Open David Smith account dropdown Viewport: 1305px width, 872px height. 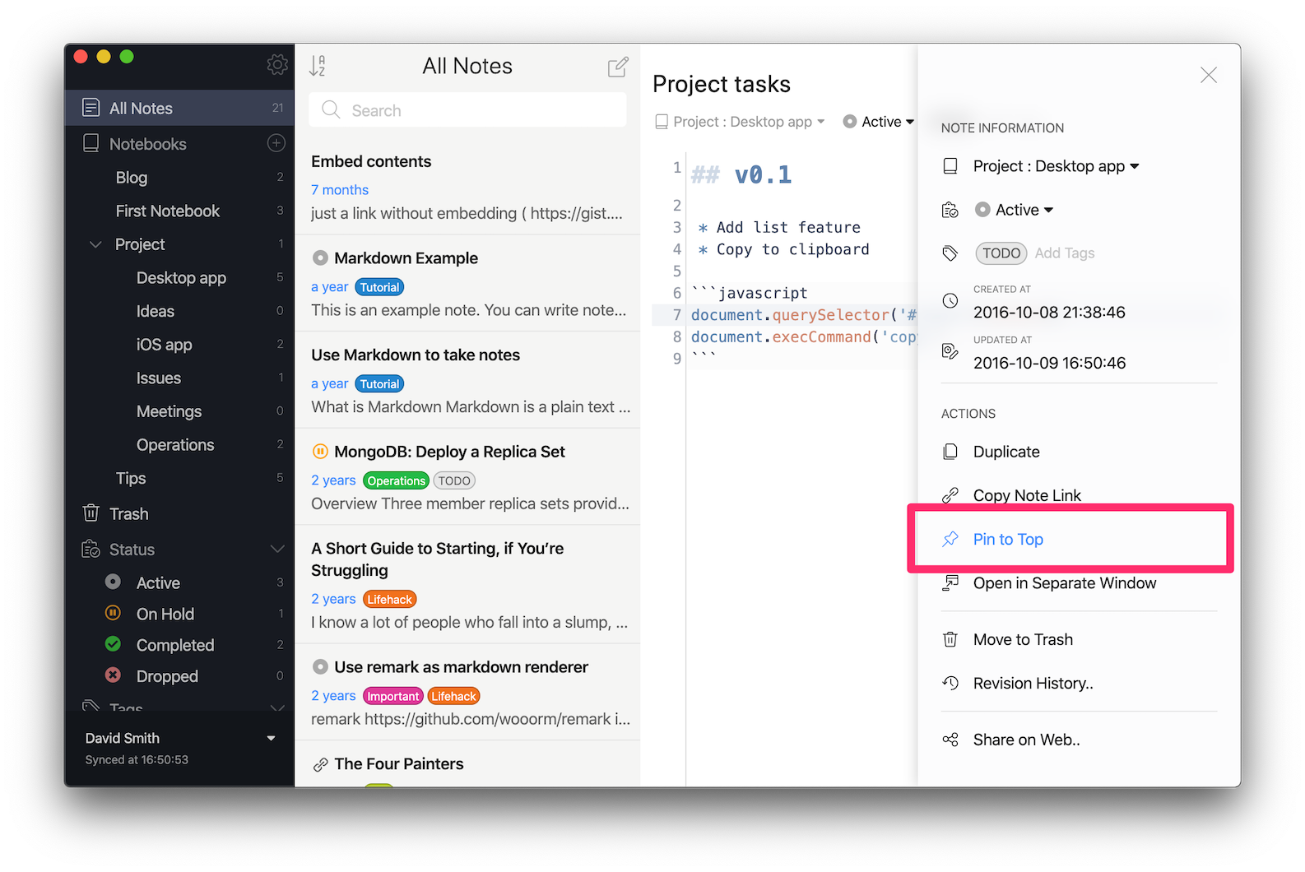(271, 739)
